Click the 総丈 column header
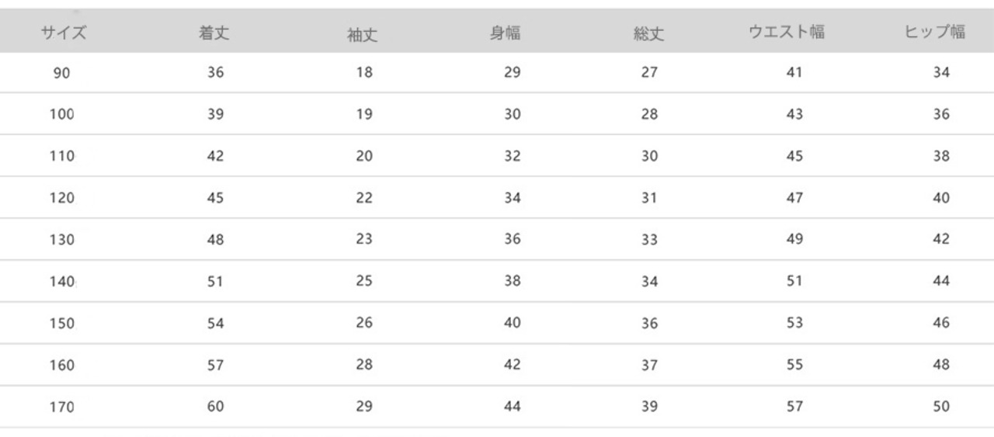Screen dimensions: 994x437 point(648,34)
